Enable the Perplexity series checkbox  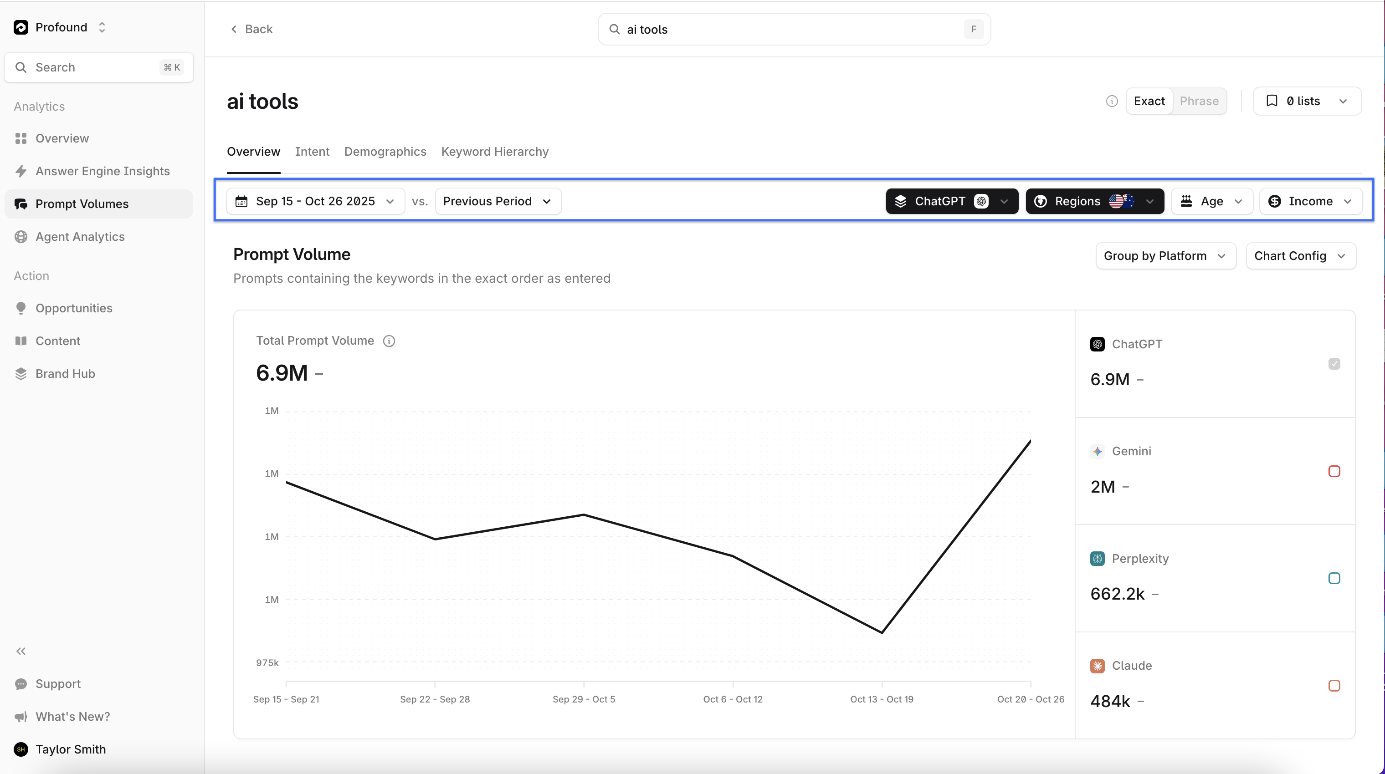click(x=1334, y=578)
